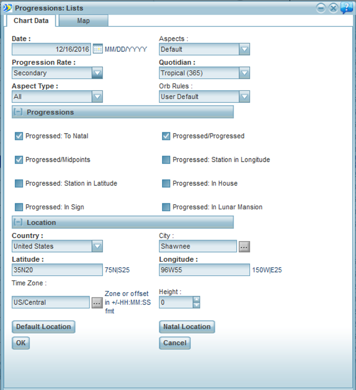Click the city browse ellipsis button
356x390 pixels.
244,246
